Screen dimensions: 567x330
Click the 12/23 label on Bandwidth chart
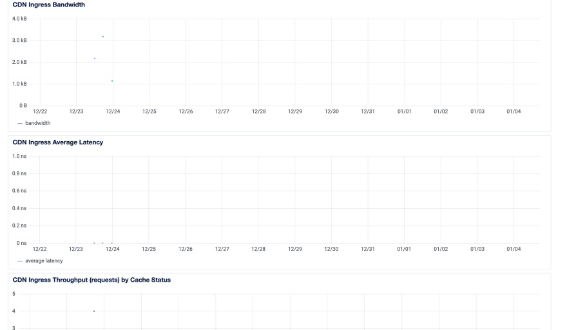click(x=76, y=112)
